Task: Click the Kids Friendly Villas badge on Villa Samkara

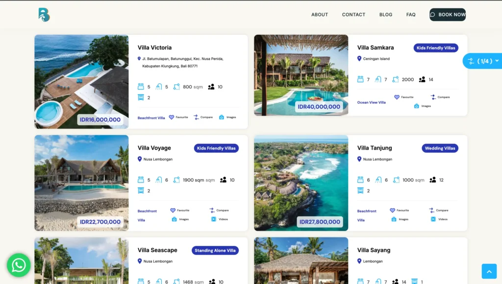Action: pos(436,48)
